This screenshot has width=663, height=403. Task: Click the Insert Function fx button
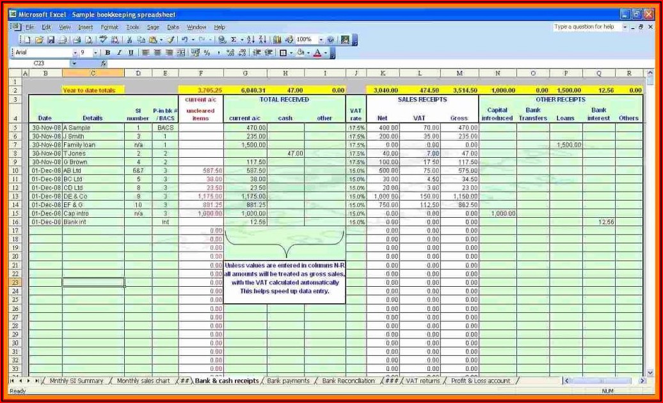(x=104, y=64)
